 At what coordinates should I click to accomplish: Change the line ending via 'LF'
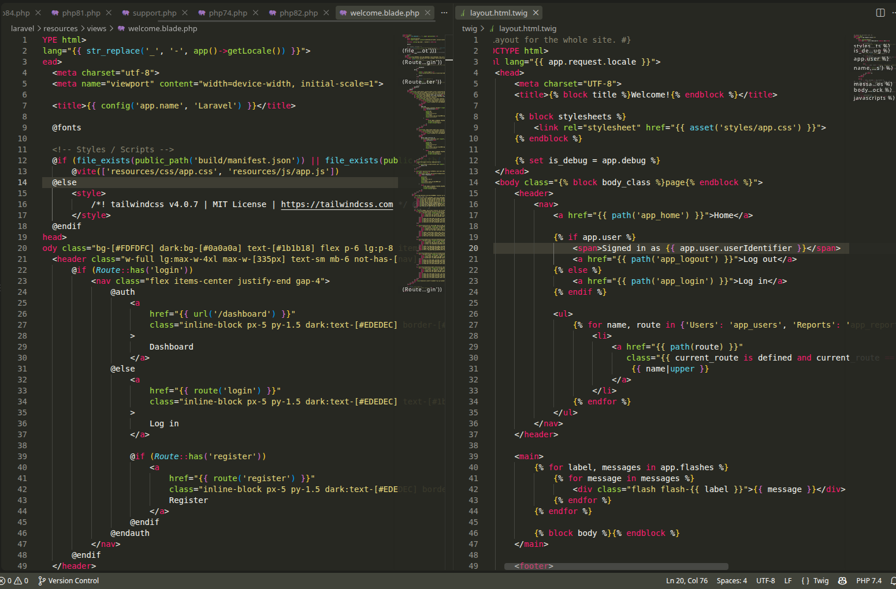point(788,581)
